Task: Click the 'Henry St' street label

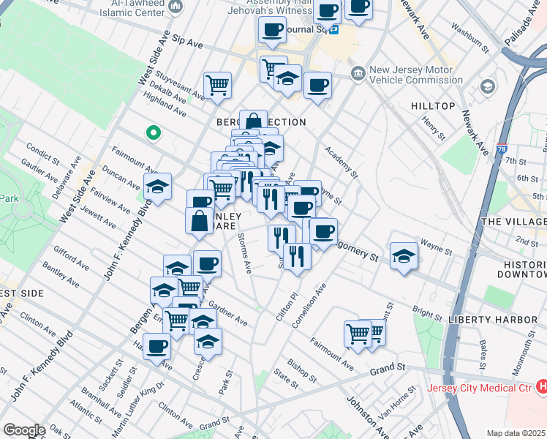Action: pyautogui.click(x=433, y=129)
